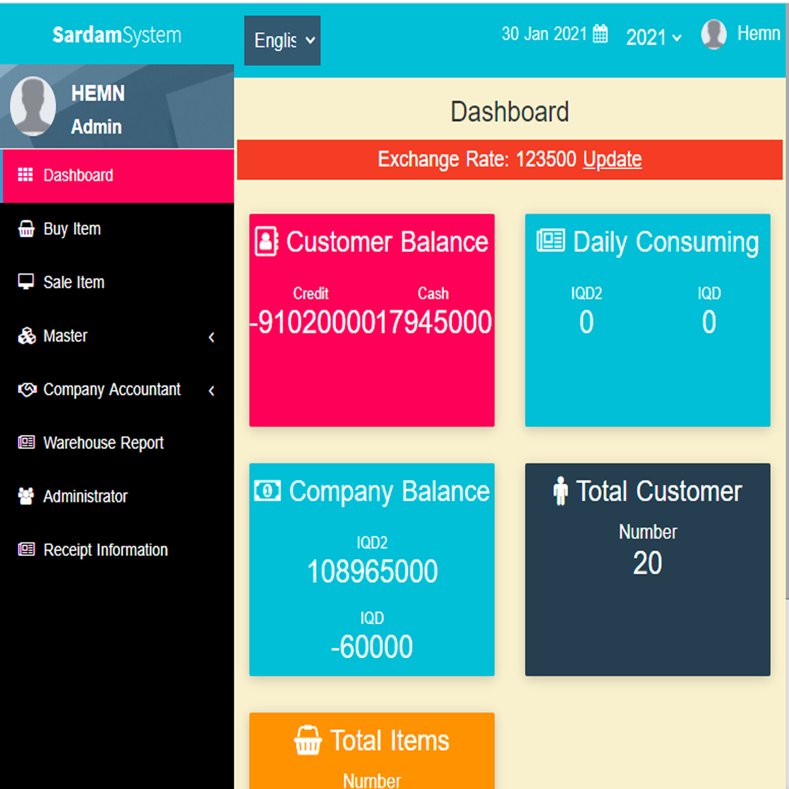Click the Master cubes icon
The height and width of the screenshot is (789, 789).
coord(27,336)
